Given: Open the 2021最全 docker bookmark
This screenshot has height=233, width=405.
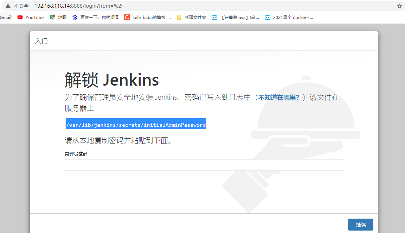Looking at the screenshot, I should [x=289, y=17].
